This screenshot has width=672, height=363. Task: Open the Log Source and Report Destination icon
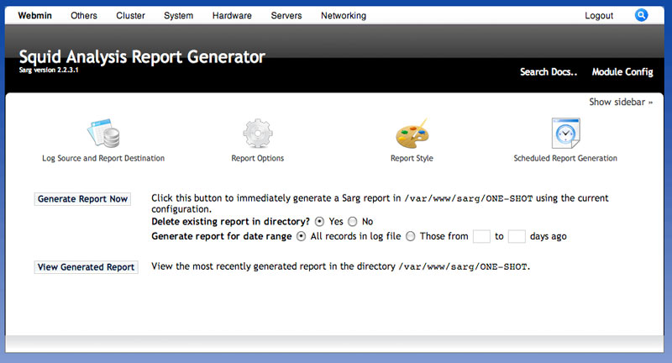click(x=103, y=134)
